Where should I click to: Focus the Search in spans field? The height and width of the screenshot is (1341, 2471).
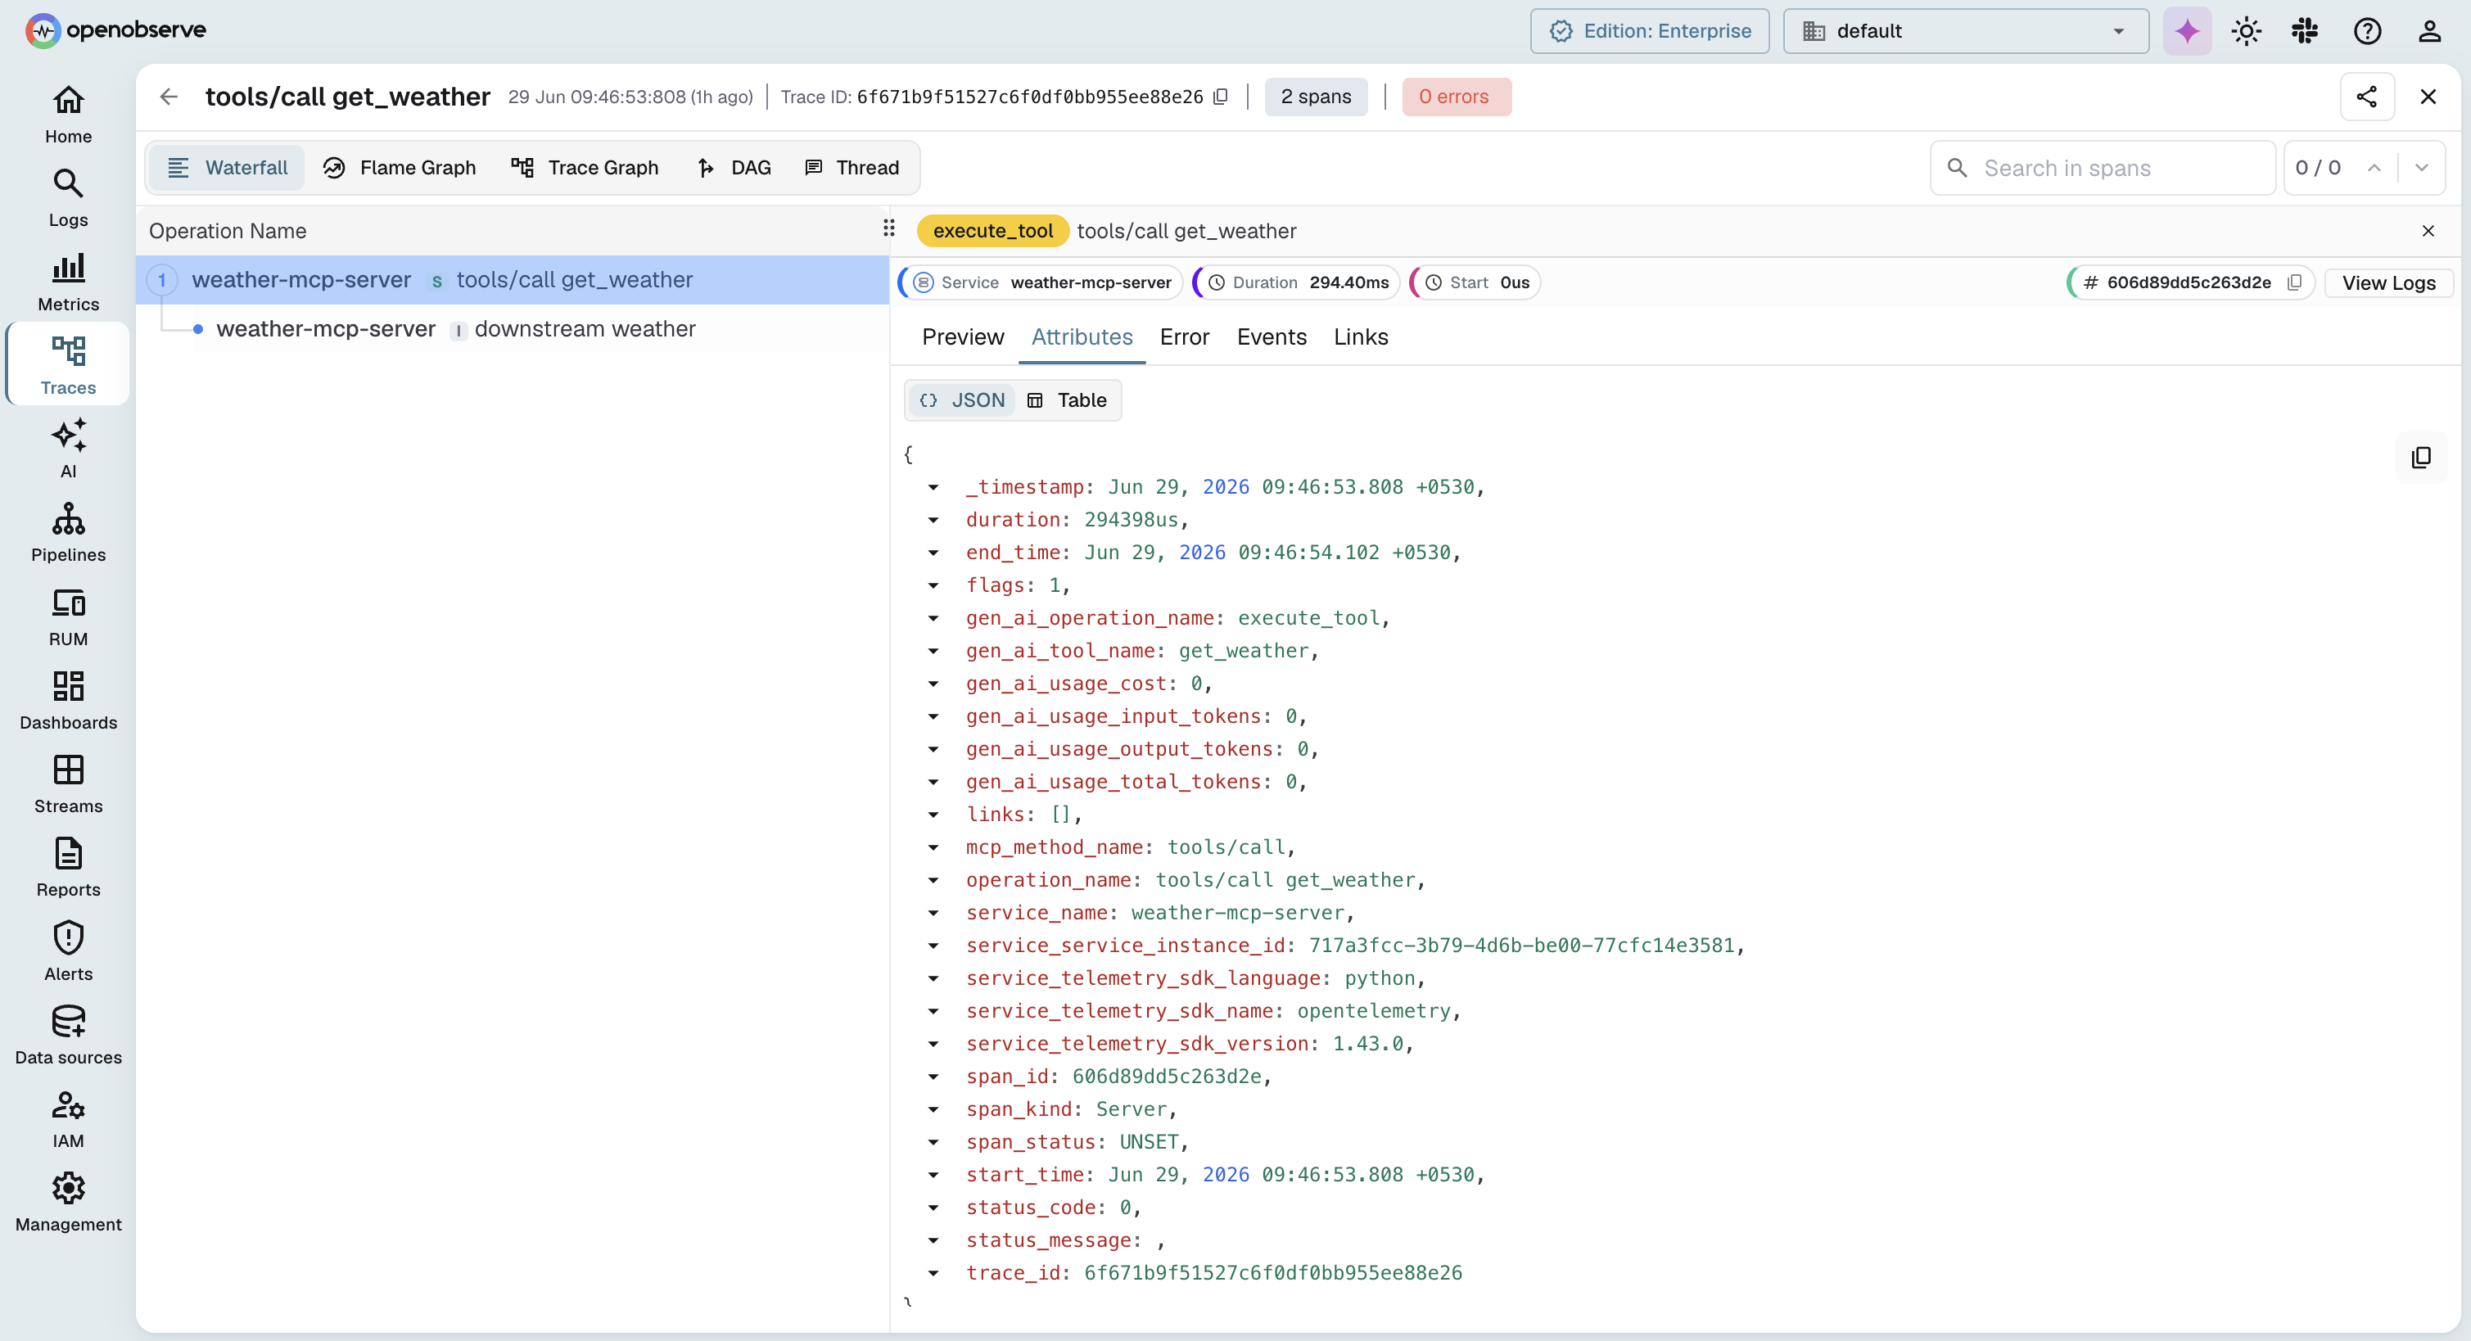pos(2102,168)
